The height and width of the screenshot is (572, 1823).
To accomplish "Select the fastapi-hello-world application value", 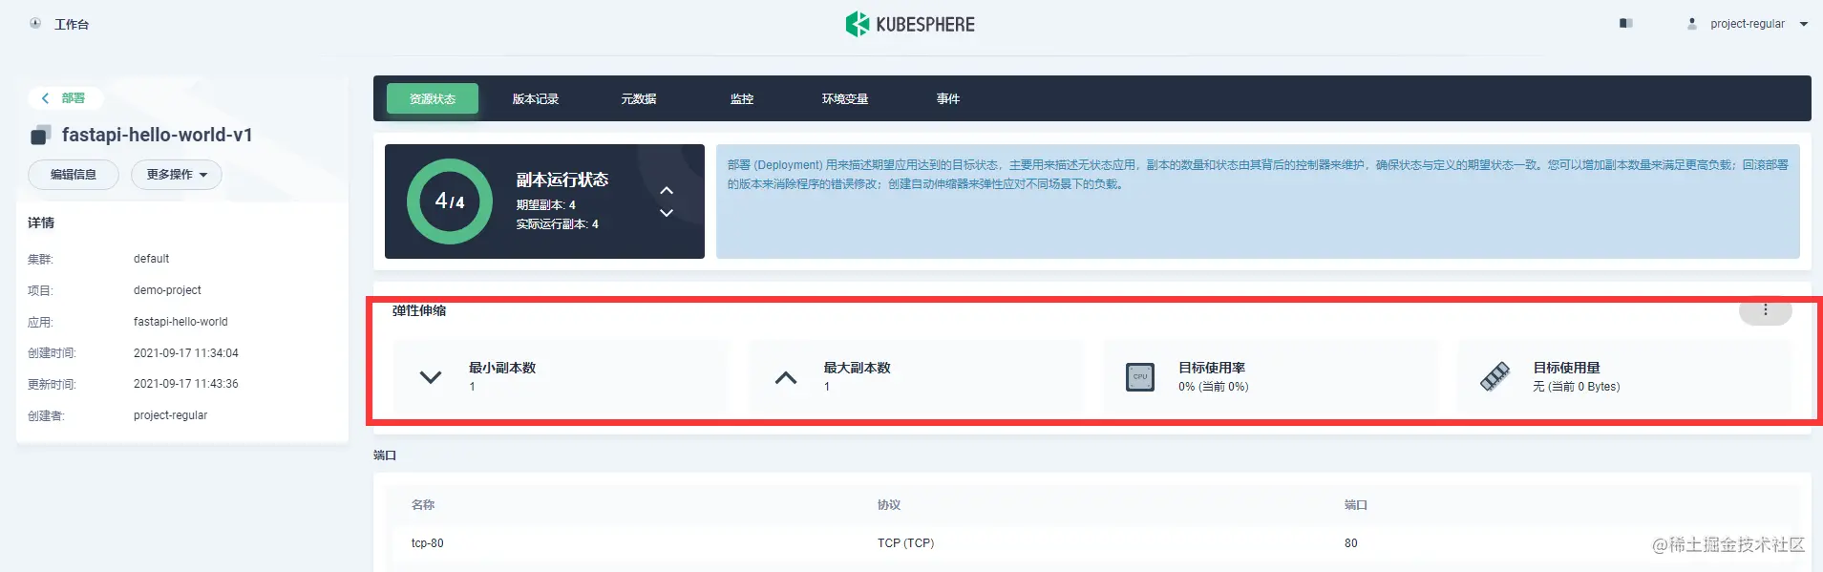I will coord(180,322).
